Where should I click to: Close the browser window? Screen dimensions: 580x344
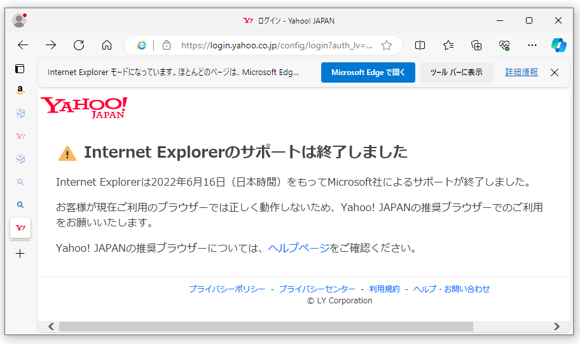point(558,20)
